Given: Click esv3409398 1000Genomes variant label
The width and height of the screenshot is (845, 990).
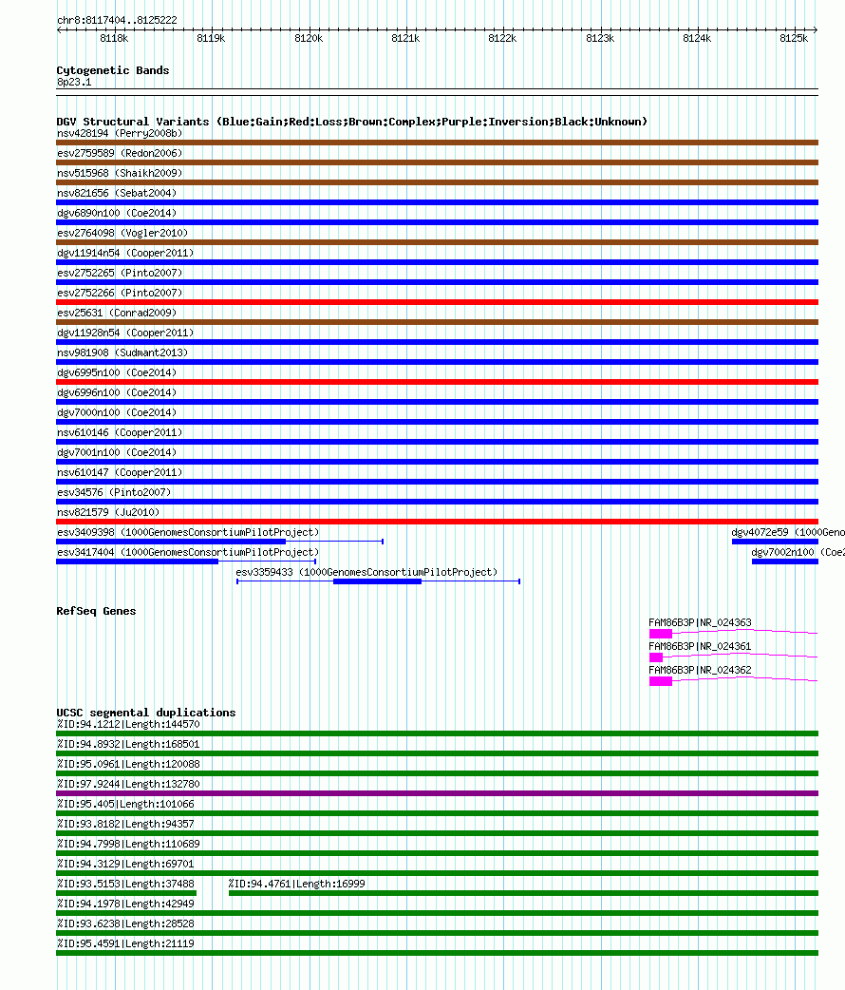Looking at the screenshot, I should [x=188, y=532].
